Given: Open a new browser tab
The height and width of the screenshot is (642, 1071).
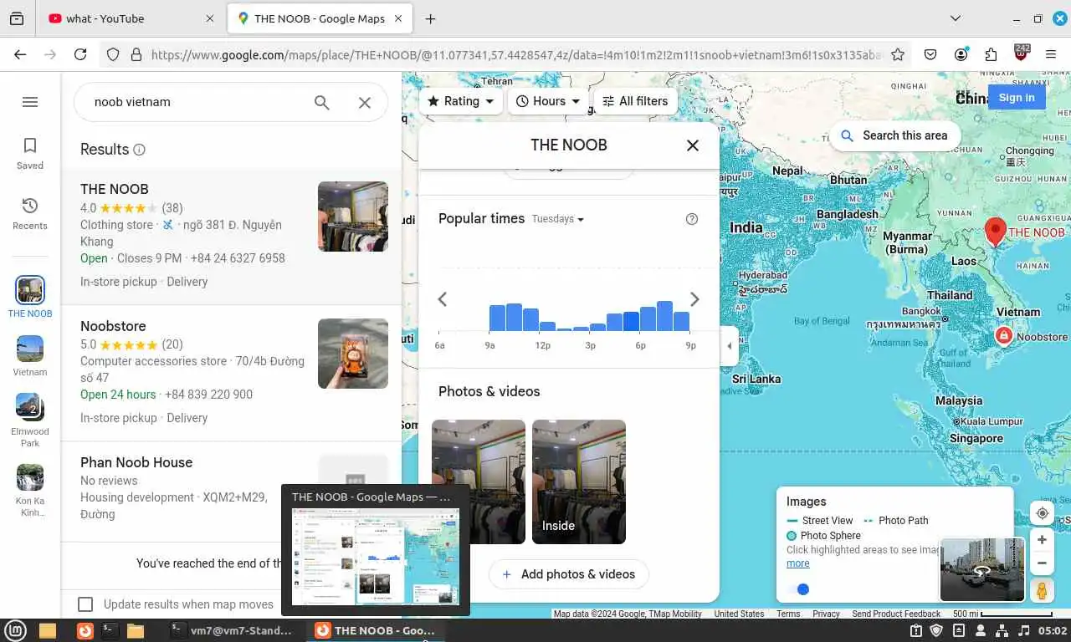Looking at the screenshot, I should point(430,18).
